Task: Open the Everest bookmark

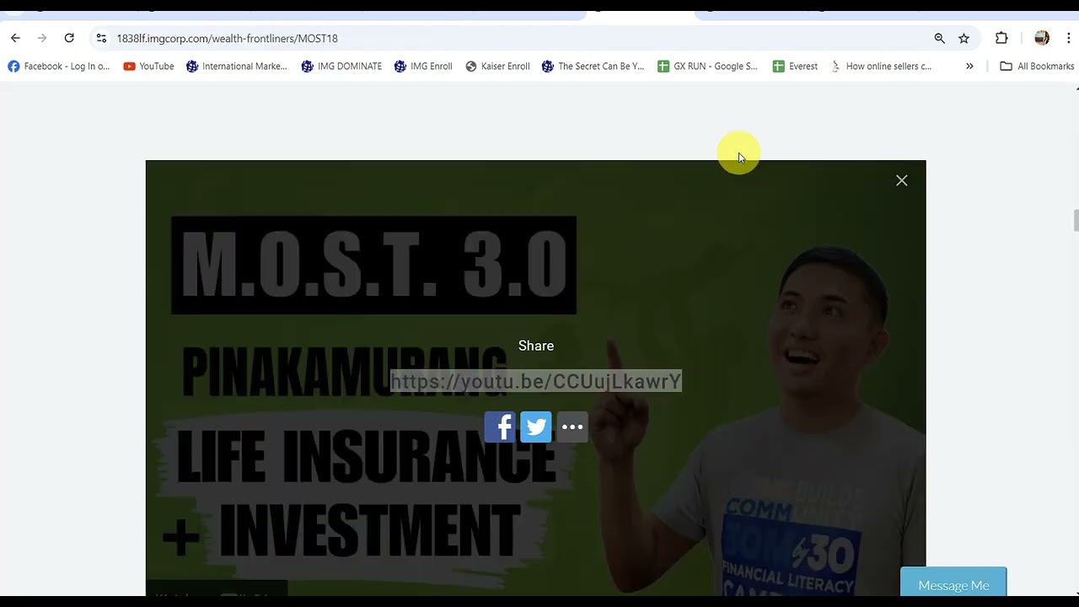Action: (795, 66)
